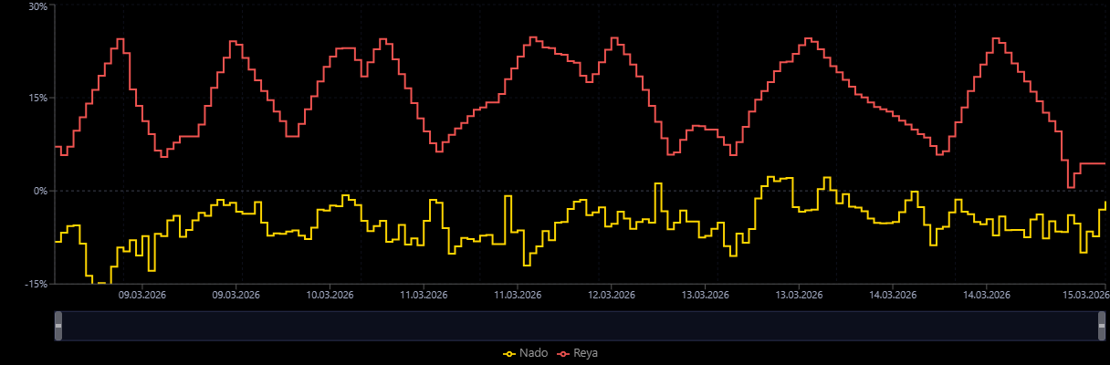Grab the left handle of zoom slider
This screenshot has width=1110, height=365.
[58, 326]
